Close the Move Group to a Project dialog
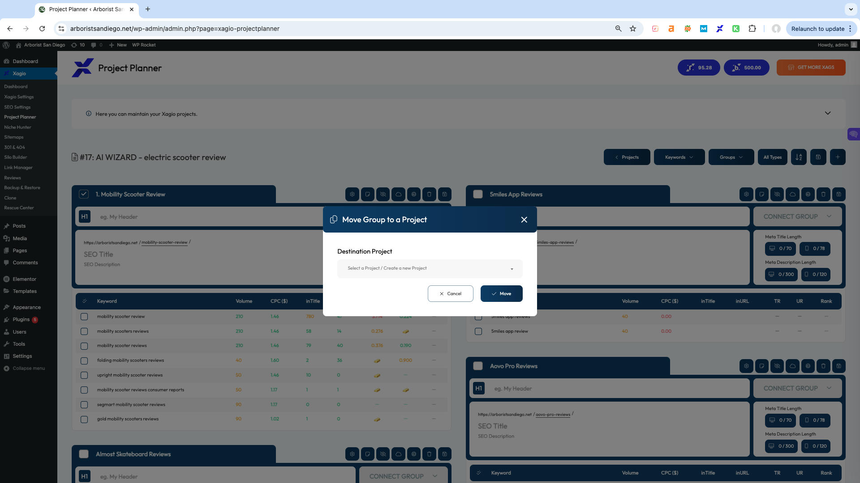 (x=524, y=220)
